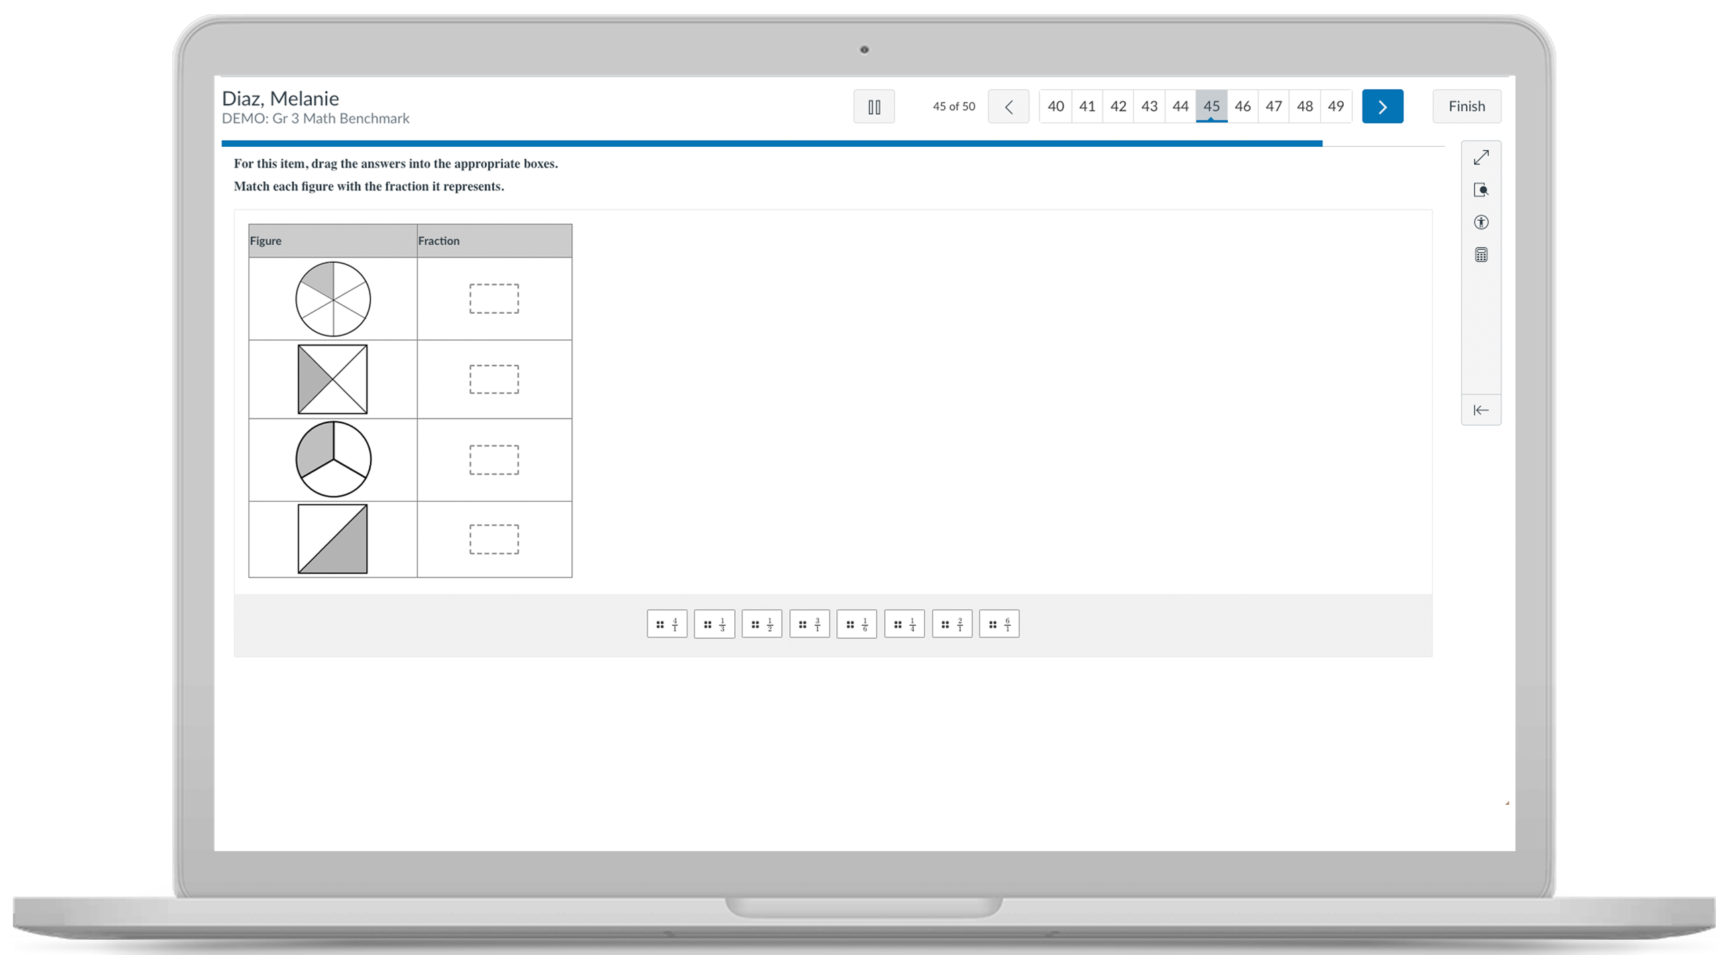The width and height of the screenshot is (1726, 955).
Task: Open the accessibility options
Action: point(1481,222)
